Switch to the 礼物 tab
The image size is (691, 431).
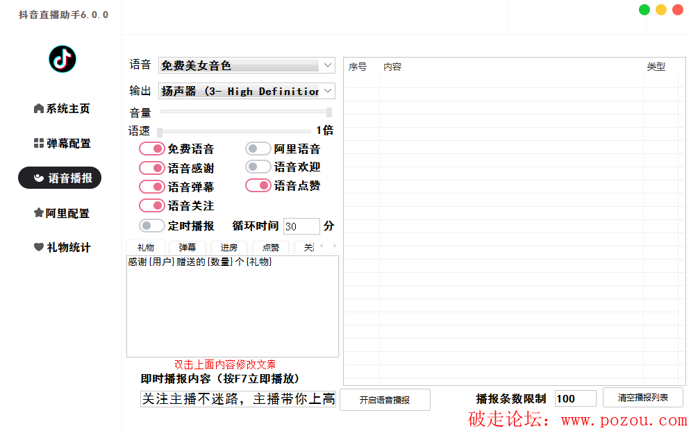[x=145, y=247]
